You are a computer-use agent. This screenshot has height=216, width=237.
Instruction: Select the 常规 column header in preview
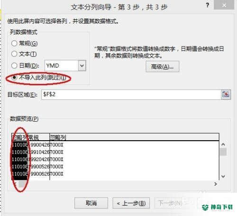[39, 138]
